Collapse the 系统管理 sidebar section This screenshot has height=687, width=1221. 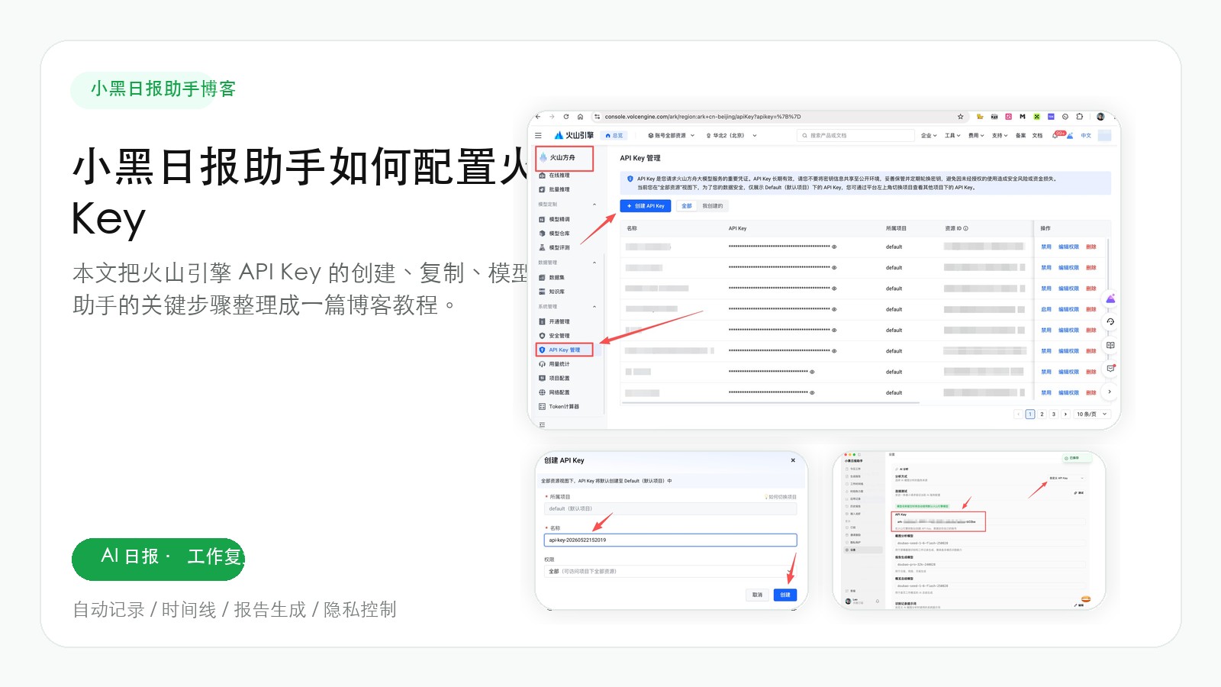pos(594,307)
